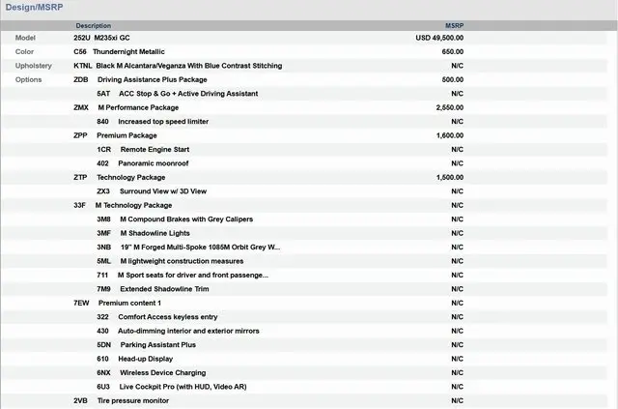Click the ZMX M Performance Package row
Image resolution: width=618 pixels, height=409 pixels.
tap(136, 107)
